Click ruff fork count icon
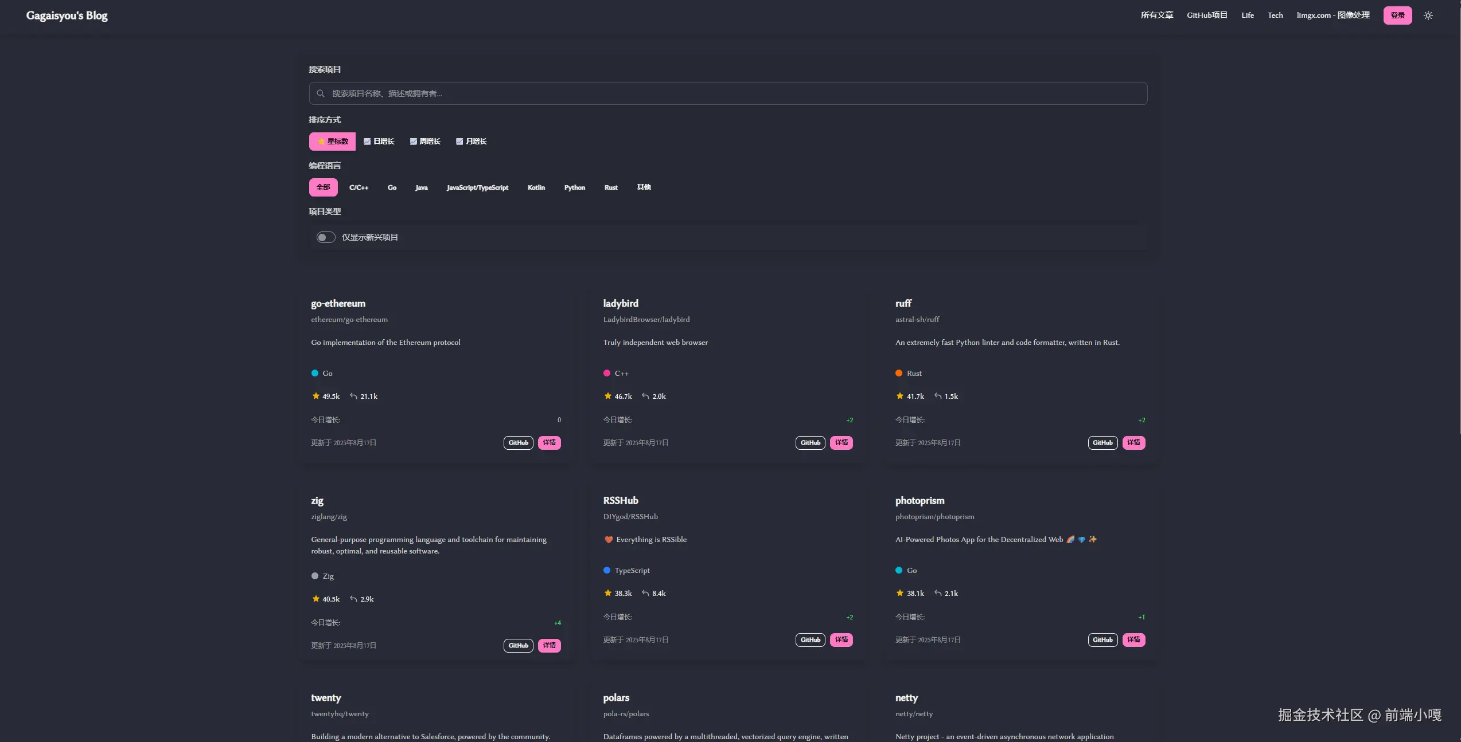The width and height of the screenshot is (1461, 742). [938, 396]
